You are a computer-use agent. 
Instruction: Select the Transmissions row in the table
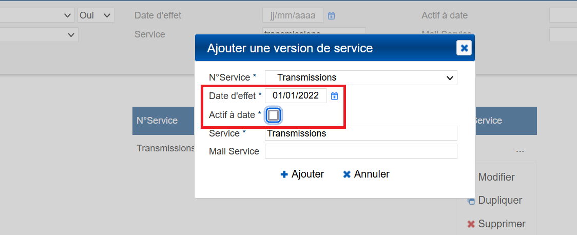pyautogui.click(x=165, y=148)
